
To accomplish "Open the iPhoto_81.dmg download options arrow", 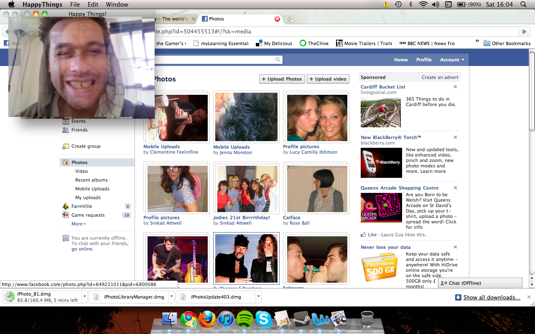I will [x=85, y=297].
